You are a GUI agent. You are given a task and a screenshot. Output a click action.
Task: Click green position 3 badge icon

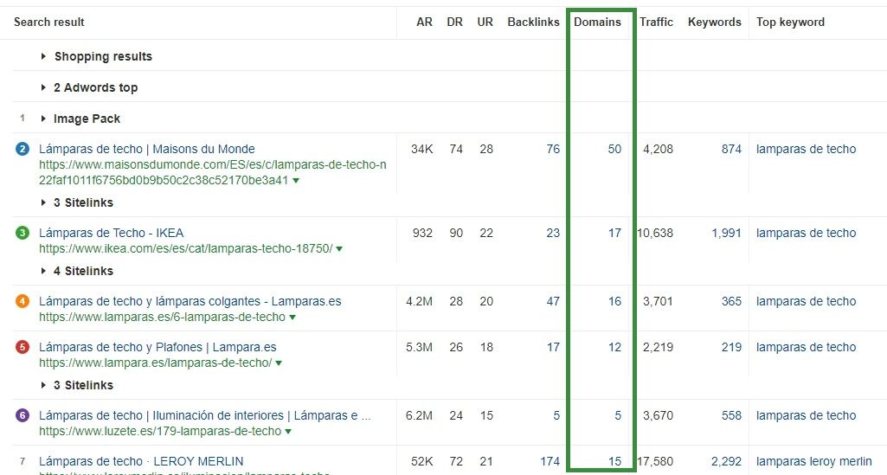22,233
